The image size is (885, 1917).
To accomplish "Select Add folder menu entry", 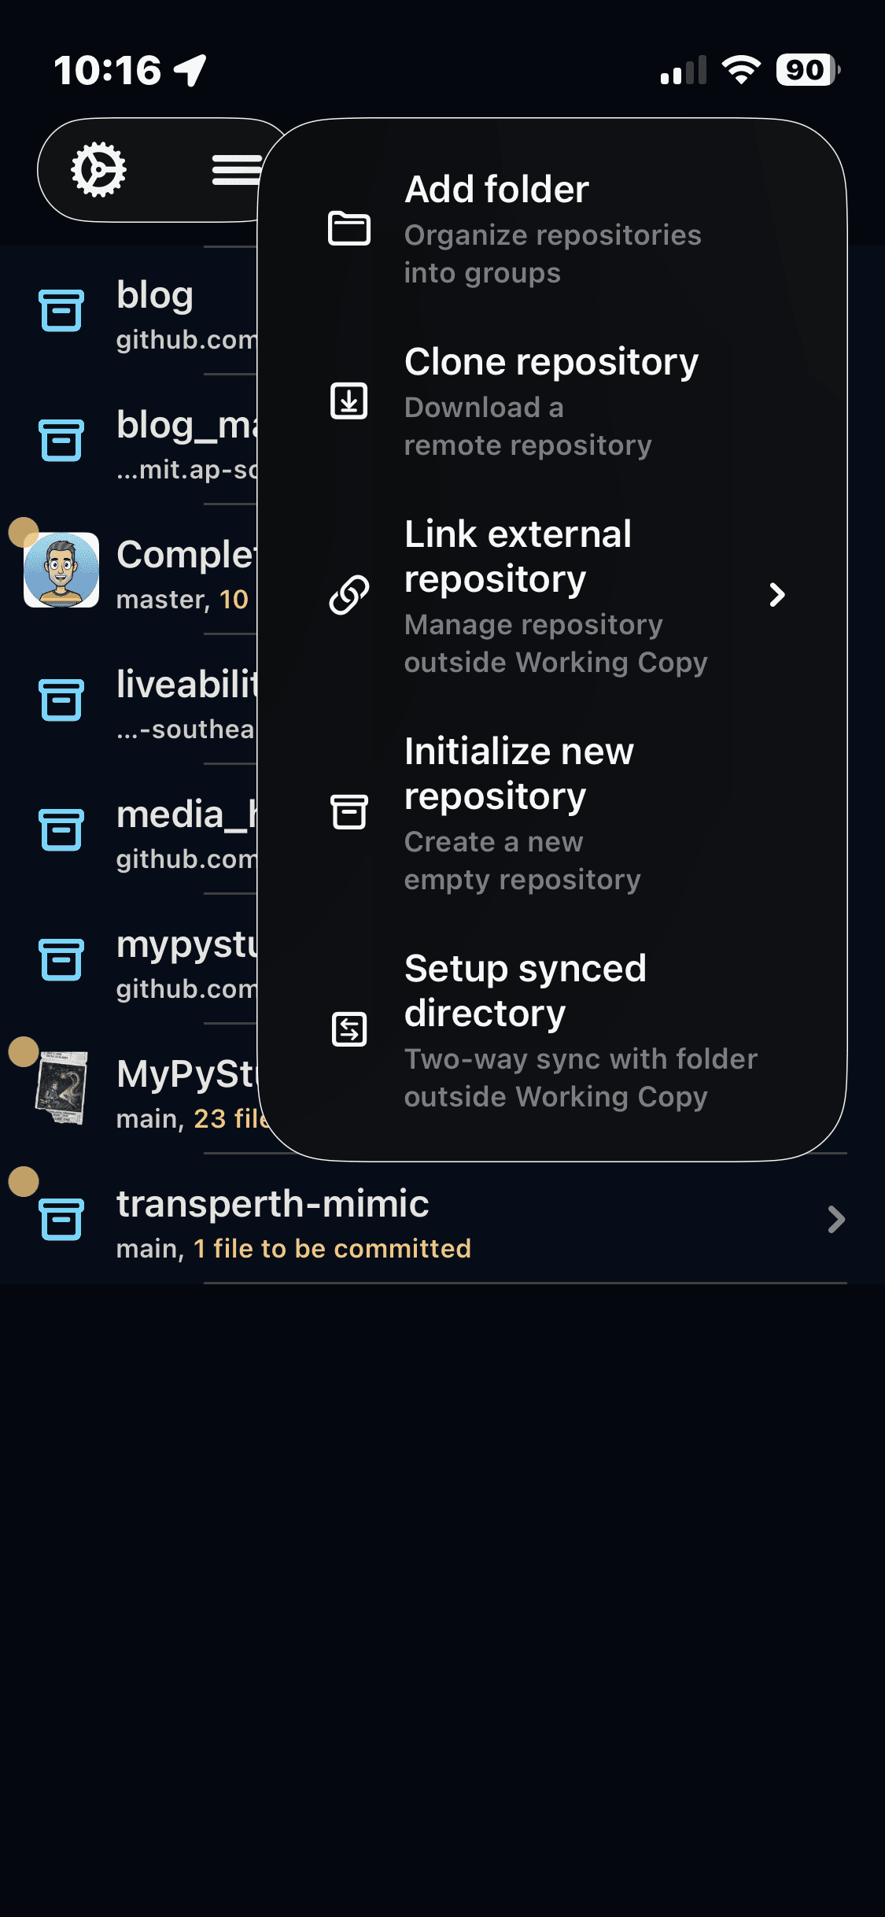I will (552, 230).
